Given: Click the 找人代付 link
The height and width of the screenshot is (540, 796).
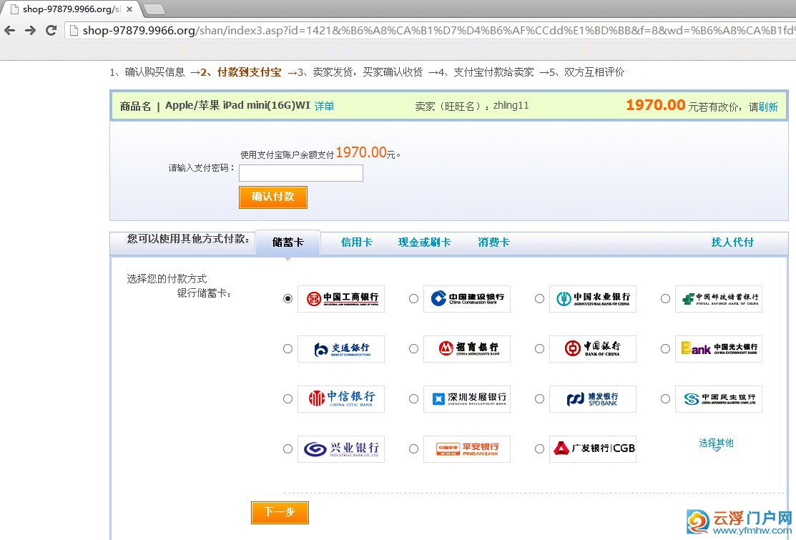Looking at the screenshot, I should 732,242.
